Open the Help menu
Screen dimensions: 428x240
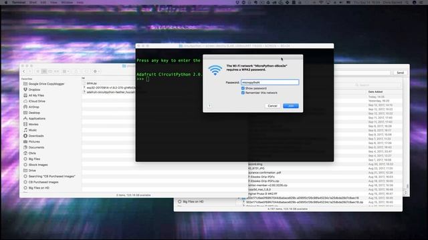tap(80, 2)
